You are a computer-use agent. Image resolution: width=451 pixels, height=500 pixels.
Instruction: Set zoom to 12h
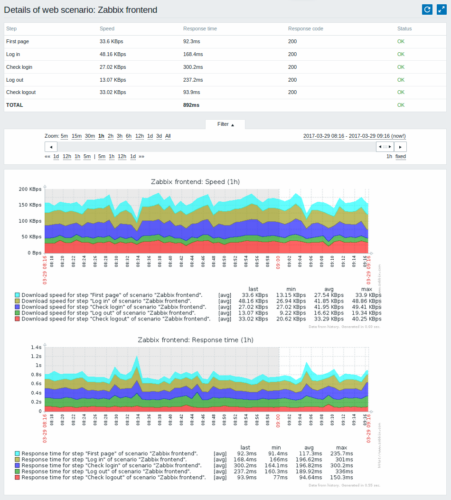point(140,136)
